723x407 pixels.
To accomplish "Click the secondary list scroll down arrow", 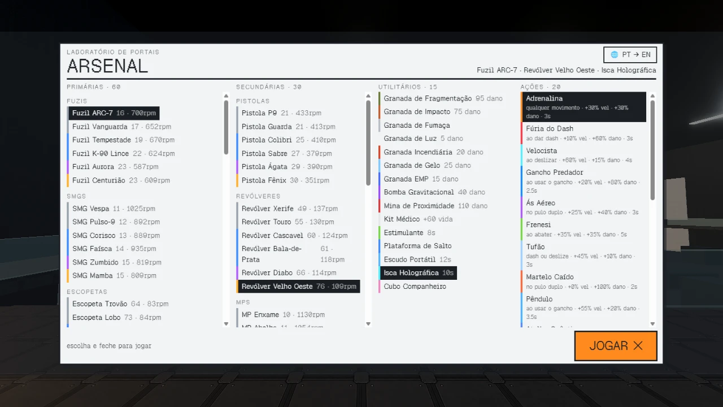I will point(368,324).
